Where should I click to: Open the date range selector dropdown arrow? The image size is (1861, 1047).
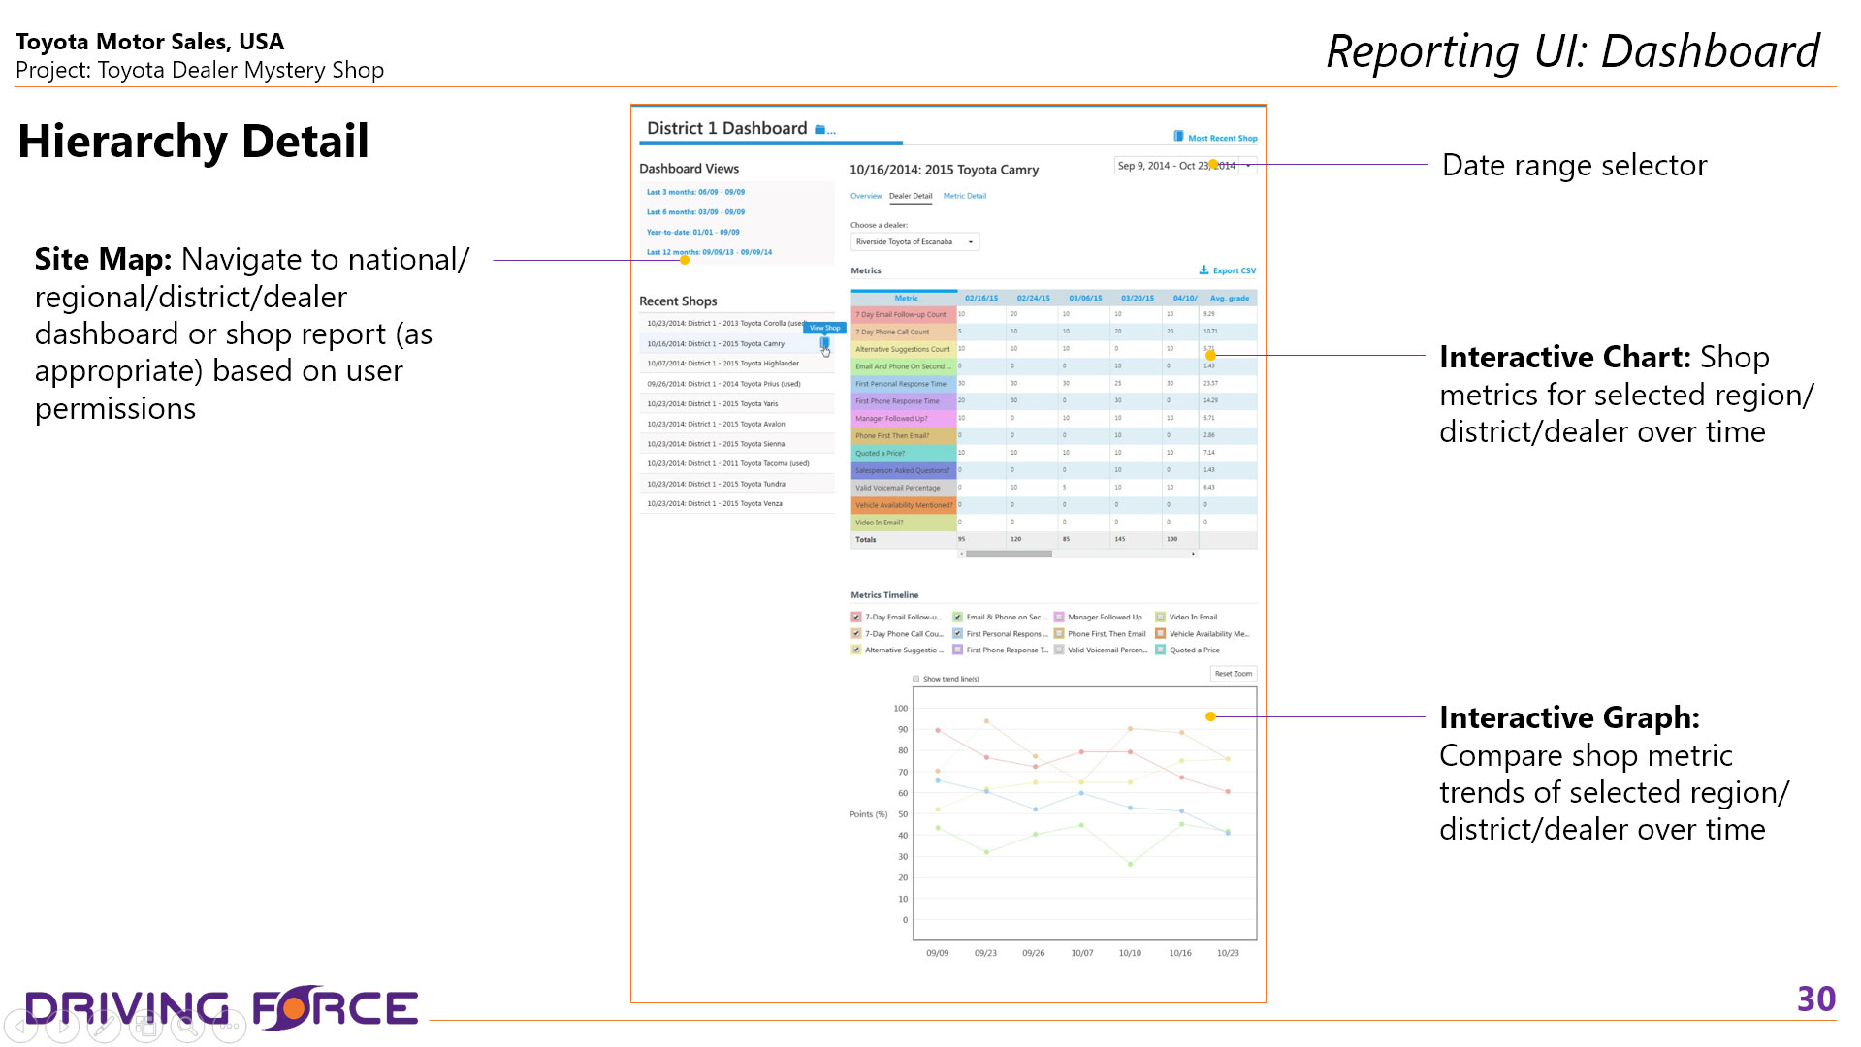[x=1248, y=166]
